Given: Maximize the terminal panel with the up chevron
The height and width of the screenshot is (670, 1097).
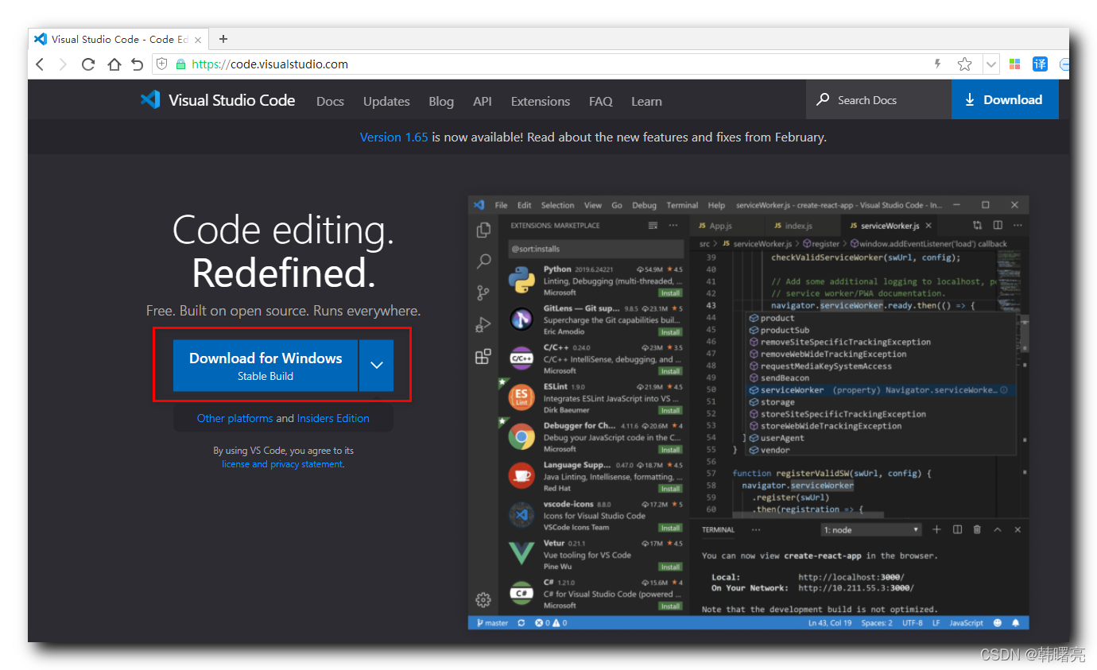Looking at the screenshot, I should click(x=997, y=530).
